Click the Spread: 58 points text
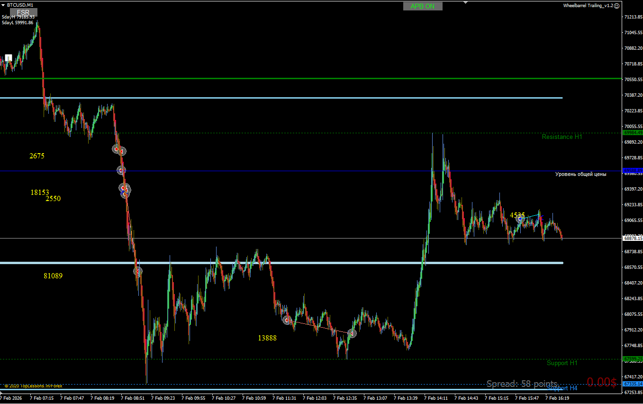Screen dimensions: 643x404 pyautogui.click(x=522, y=383)
